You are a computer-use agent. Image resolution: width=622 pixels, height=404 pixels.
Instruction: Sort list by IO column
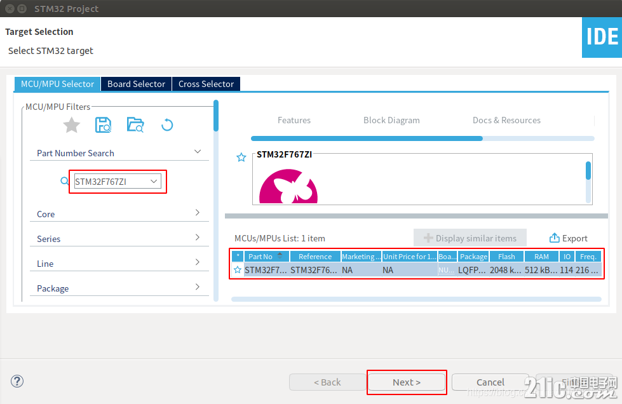pyautogui.click(x=567, y=257)
